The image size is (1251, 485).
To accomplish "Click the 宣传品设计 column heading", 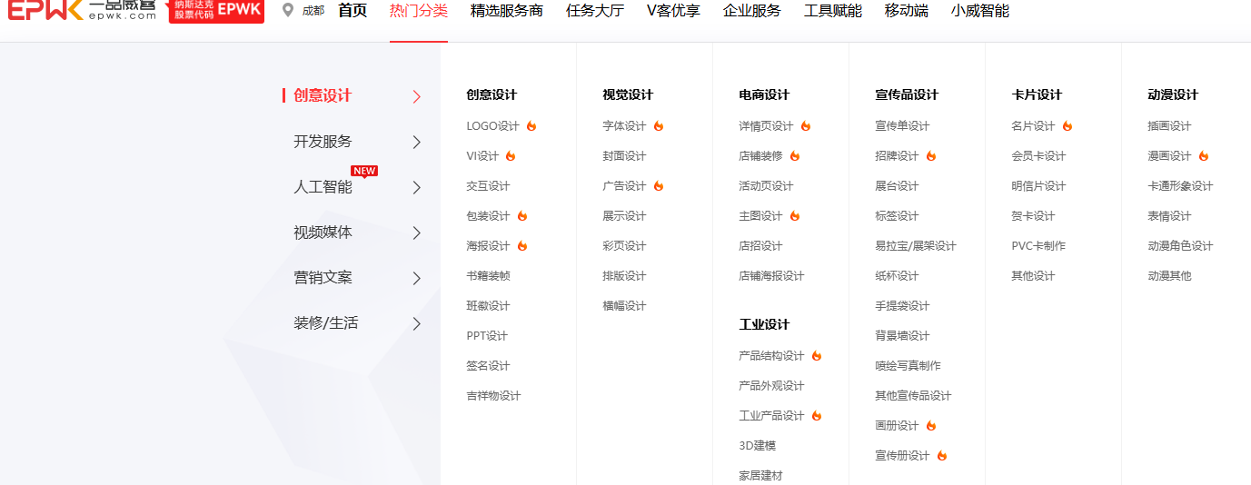I will click(907, 94).
